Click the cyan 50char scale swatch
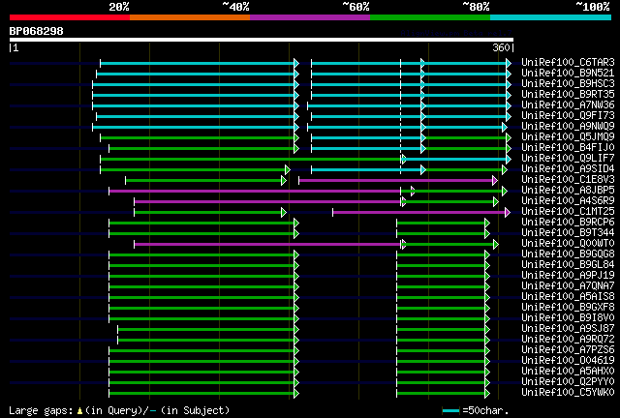Image resolution: width=620 pixels, height=418 pixels. pos(450,411)
